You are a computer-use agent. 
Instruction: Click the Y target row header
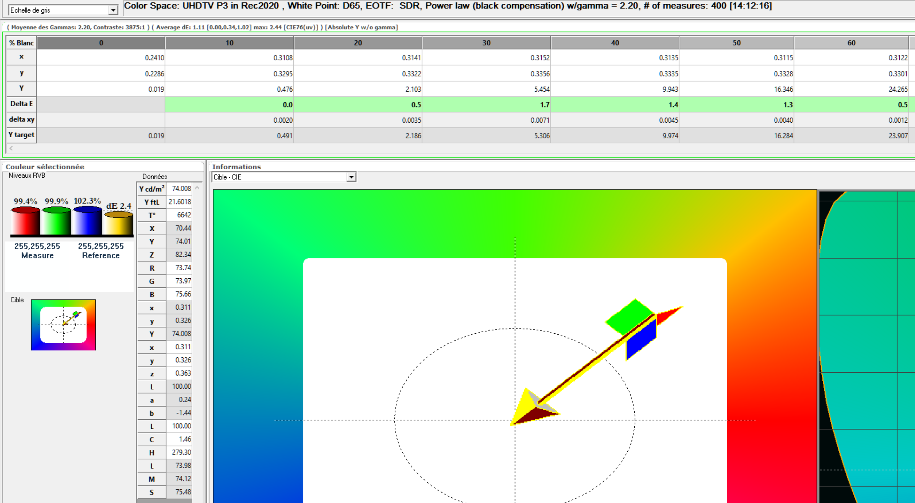pos(21,135)
